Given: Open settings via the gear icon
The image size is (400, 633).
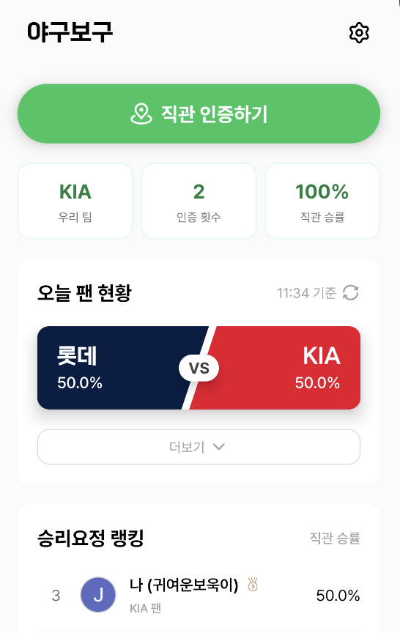Looking at the screenshot, I should (x=359, y=33).
